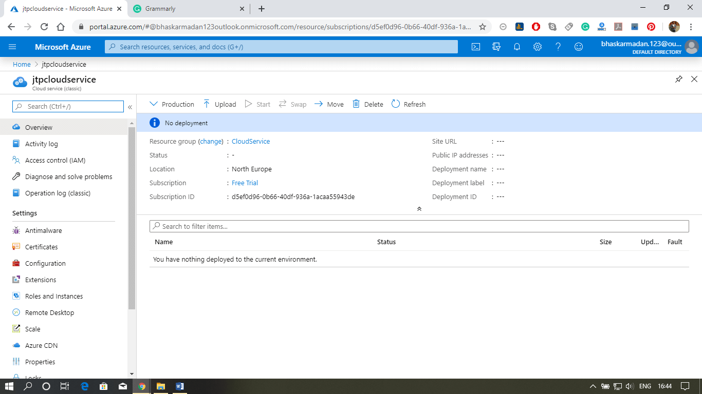Viewport: 702px width, 394px height.
Task: Click the Start toolbar button
Action: pos(257,104)
